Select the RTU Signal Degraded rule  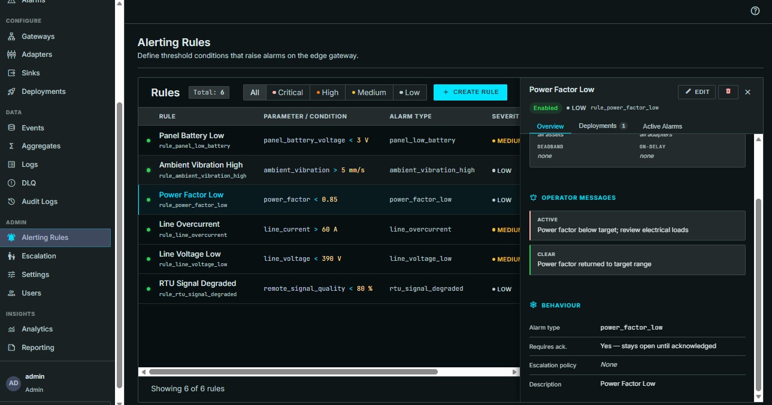tap(329, 288)
